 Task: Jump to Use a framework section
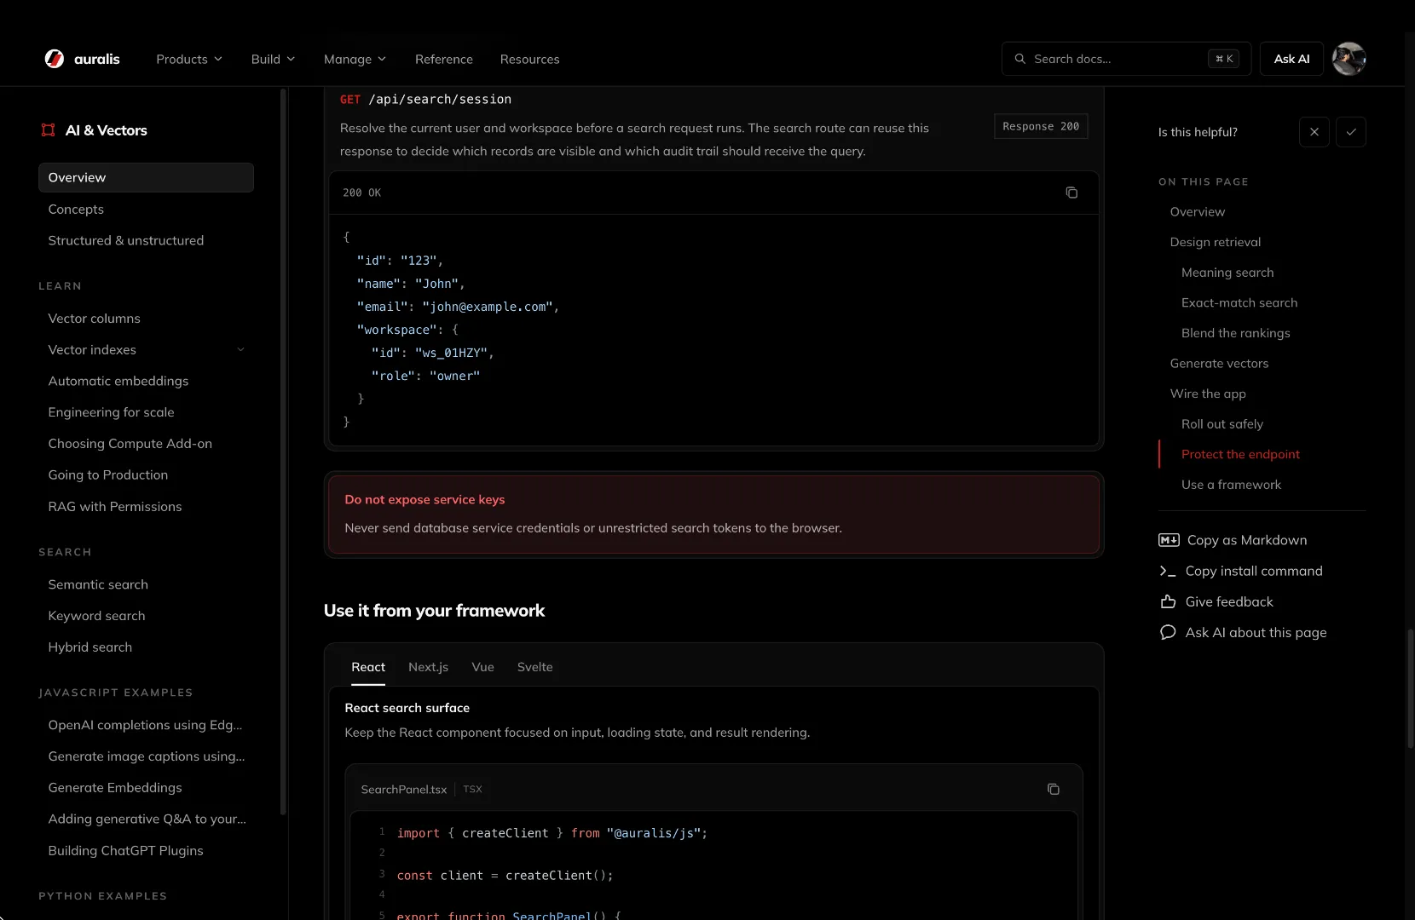pos(1231,485)
